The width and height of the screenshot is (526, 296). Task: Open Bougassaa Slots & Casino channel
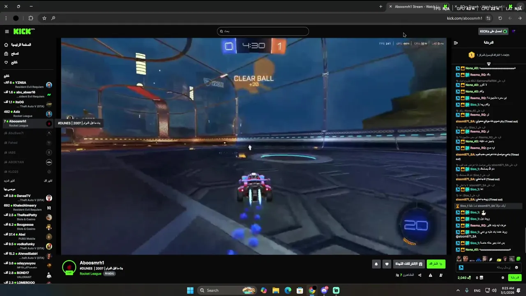point(28,227)
